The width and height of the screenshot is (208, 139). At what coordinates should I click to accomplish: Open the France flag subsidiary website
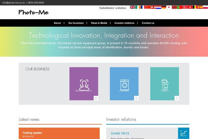click(x=142, y=7)
